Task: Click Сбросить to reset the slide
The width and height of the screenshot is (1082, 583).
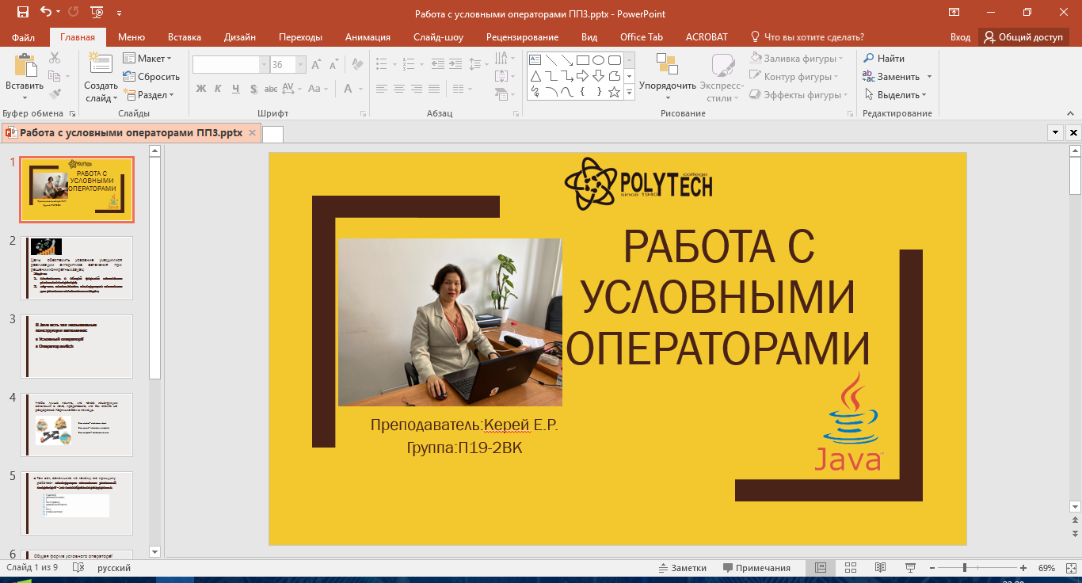Action: coord(151,77)
